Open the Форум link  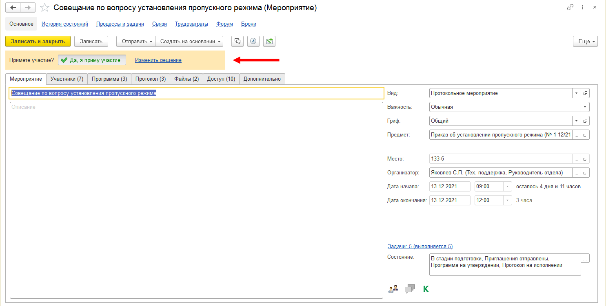coord(224,24)
